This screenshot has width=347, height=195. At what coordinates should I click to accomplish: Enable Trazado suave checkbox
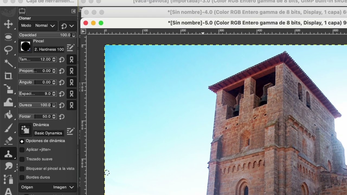pyautogui.click(x=22, y=159)
